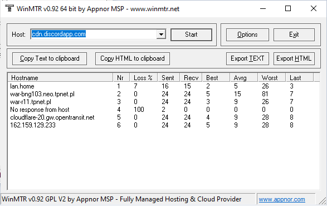
Task: Copy HTML to clipboard
Action: click(133, 58)
